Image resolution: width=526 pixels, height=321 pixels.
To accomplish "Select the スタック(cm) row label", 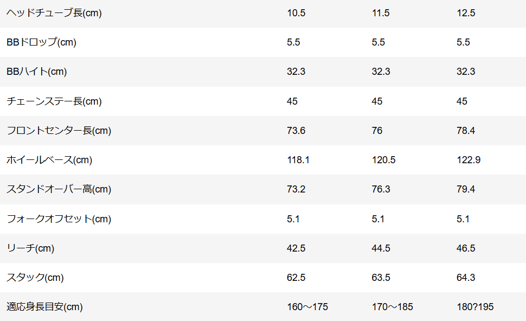I will [x=35, y=278].
